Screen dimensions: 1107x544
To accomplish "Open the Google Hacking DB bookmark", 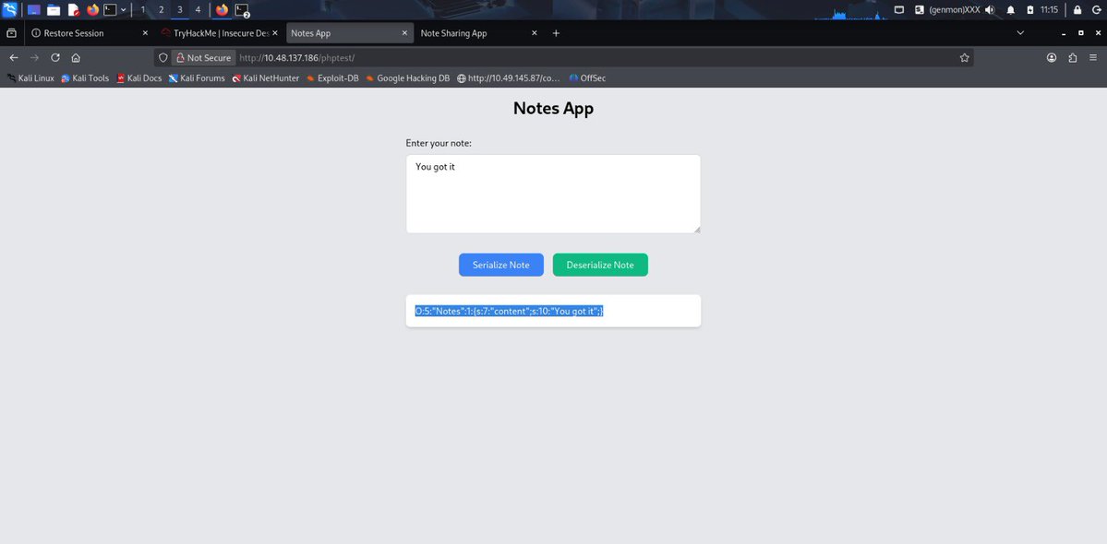I will pyautogui.click(x=407, y=78).
